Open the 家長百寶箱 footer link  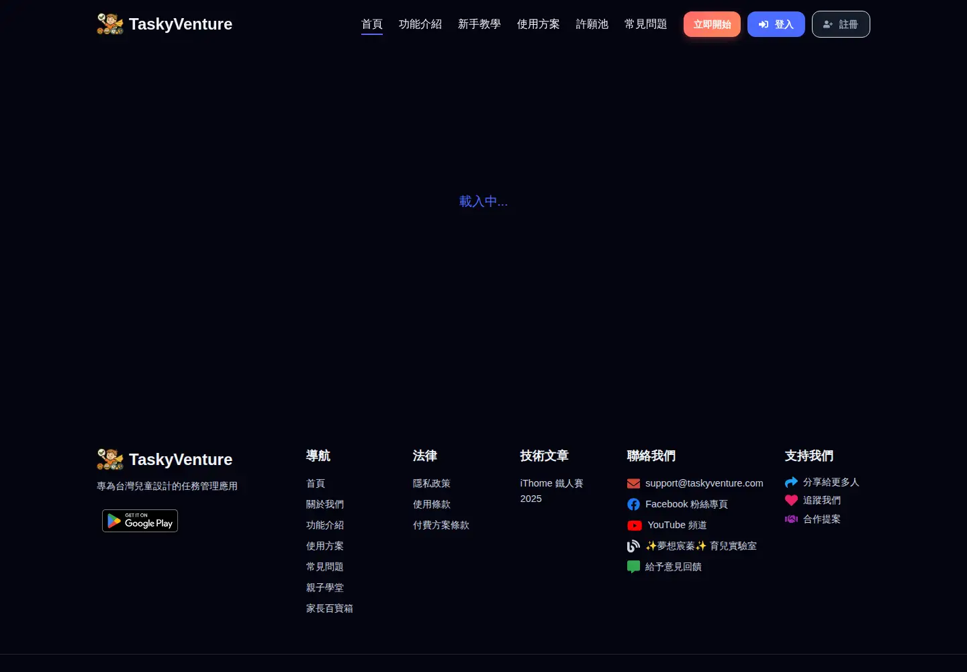330,609
